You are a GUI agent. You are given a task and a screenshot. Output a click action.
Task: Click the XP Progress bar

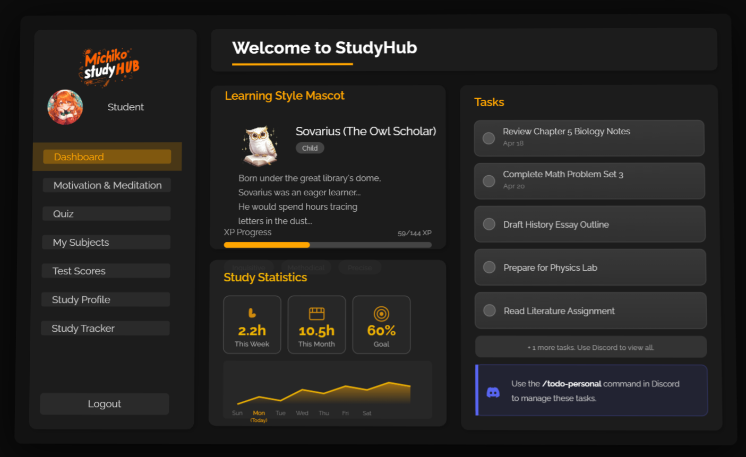328,245
